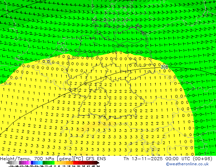Click the GFS ENS model label
The height and width of the screenshot is (167, 216).
click(96, 159)
